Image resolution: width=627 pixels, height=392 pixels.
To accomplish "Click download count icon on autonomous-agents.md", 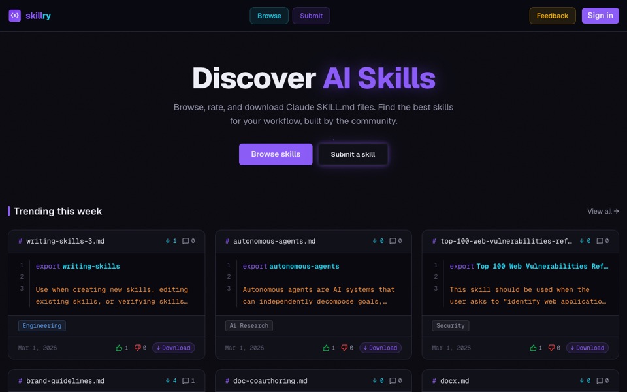I will tap(375, 241).
